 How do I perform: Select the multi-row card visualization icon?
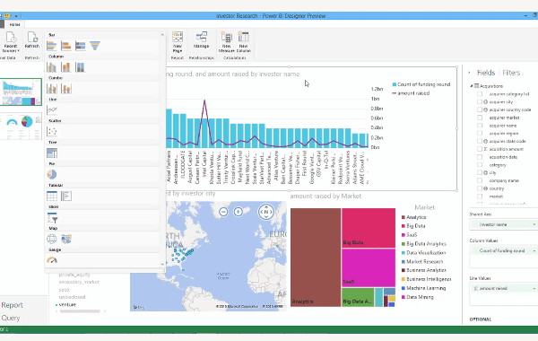point(66,197)
